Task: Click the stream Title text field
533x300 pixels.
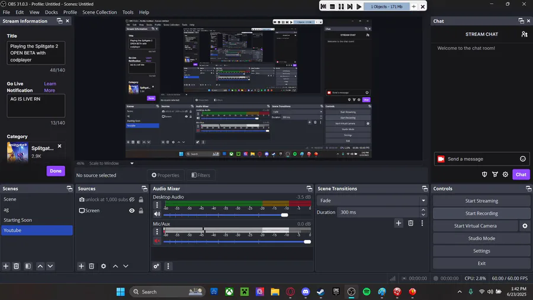Action: [36, 53]
